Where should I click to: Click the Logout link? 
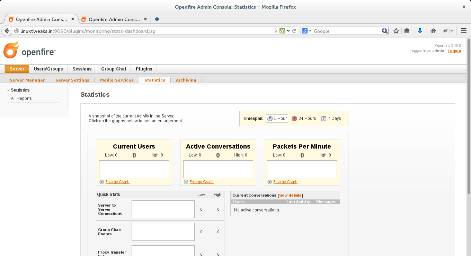click(454, 51)
